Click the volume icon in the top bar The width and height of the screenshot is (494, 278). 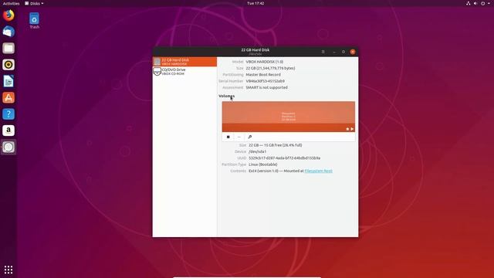[x=475, y=3]
